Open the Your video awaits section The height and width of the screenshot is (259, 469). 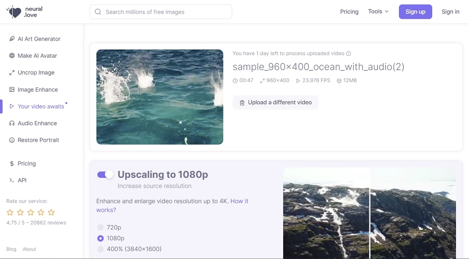pos(41,106)
